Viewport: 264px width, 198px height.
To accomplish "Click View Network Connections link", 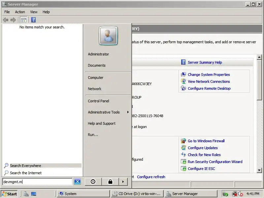I will pyautogui.click(x=209, y=82).
